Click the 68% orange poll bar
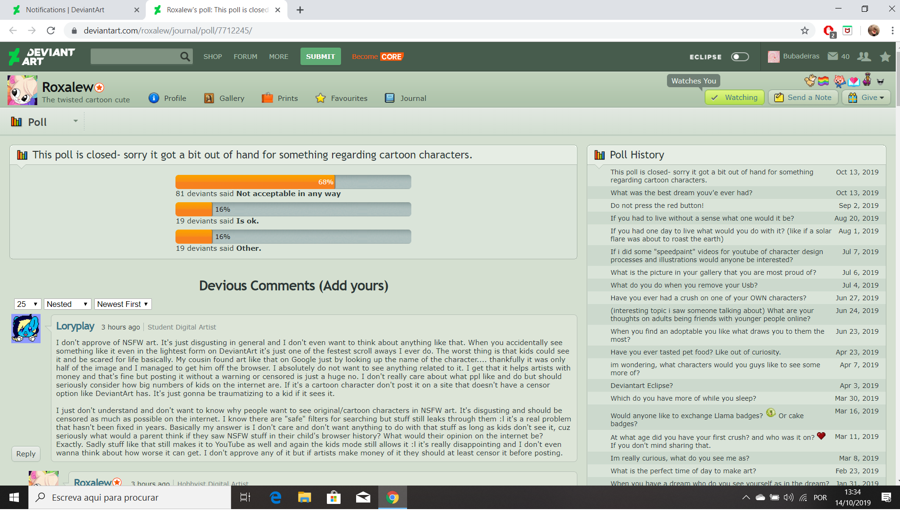Image resolution: width=900 pixels, height=511 pixels. click(x=255, y=182)
